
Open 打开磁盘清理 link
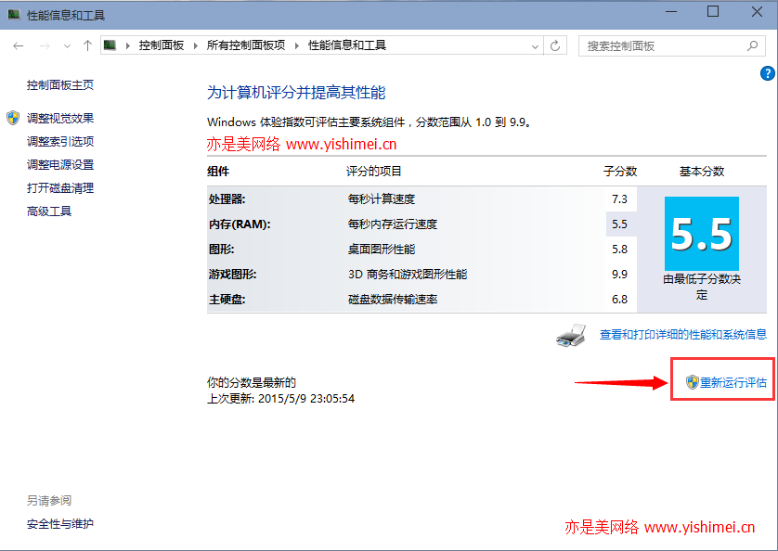click(x=60, y=188)
